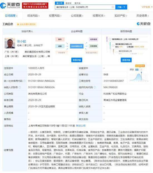This screenshot has height=173, width=153.
Task: Collapse the 美的智慧生活（上海）equity tree node
Action: tap(110, 39)
